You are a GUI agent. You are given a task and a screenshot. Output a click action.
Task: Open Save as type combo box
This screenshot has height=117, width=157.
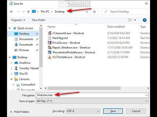(x=92, y=101)
